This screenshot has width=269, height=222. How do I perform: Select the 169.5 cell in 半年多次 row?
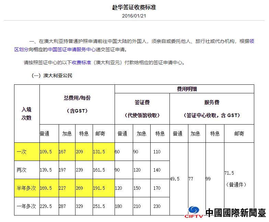[x=49, y=188]
